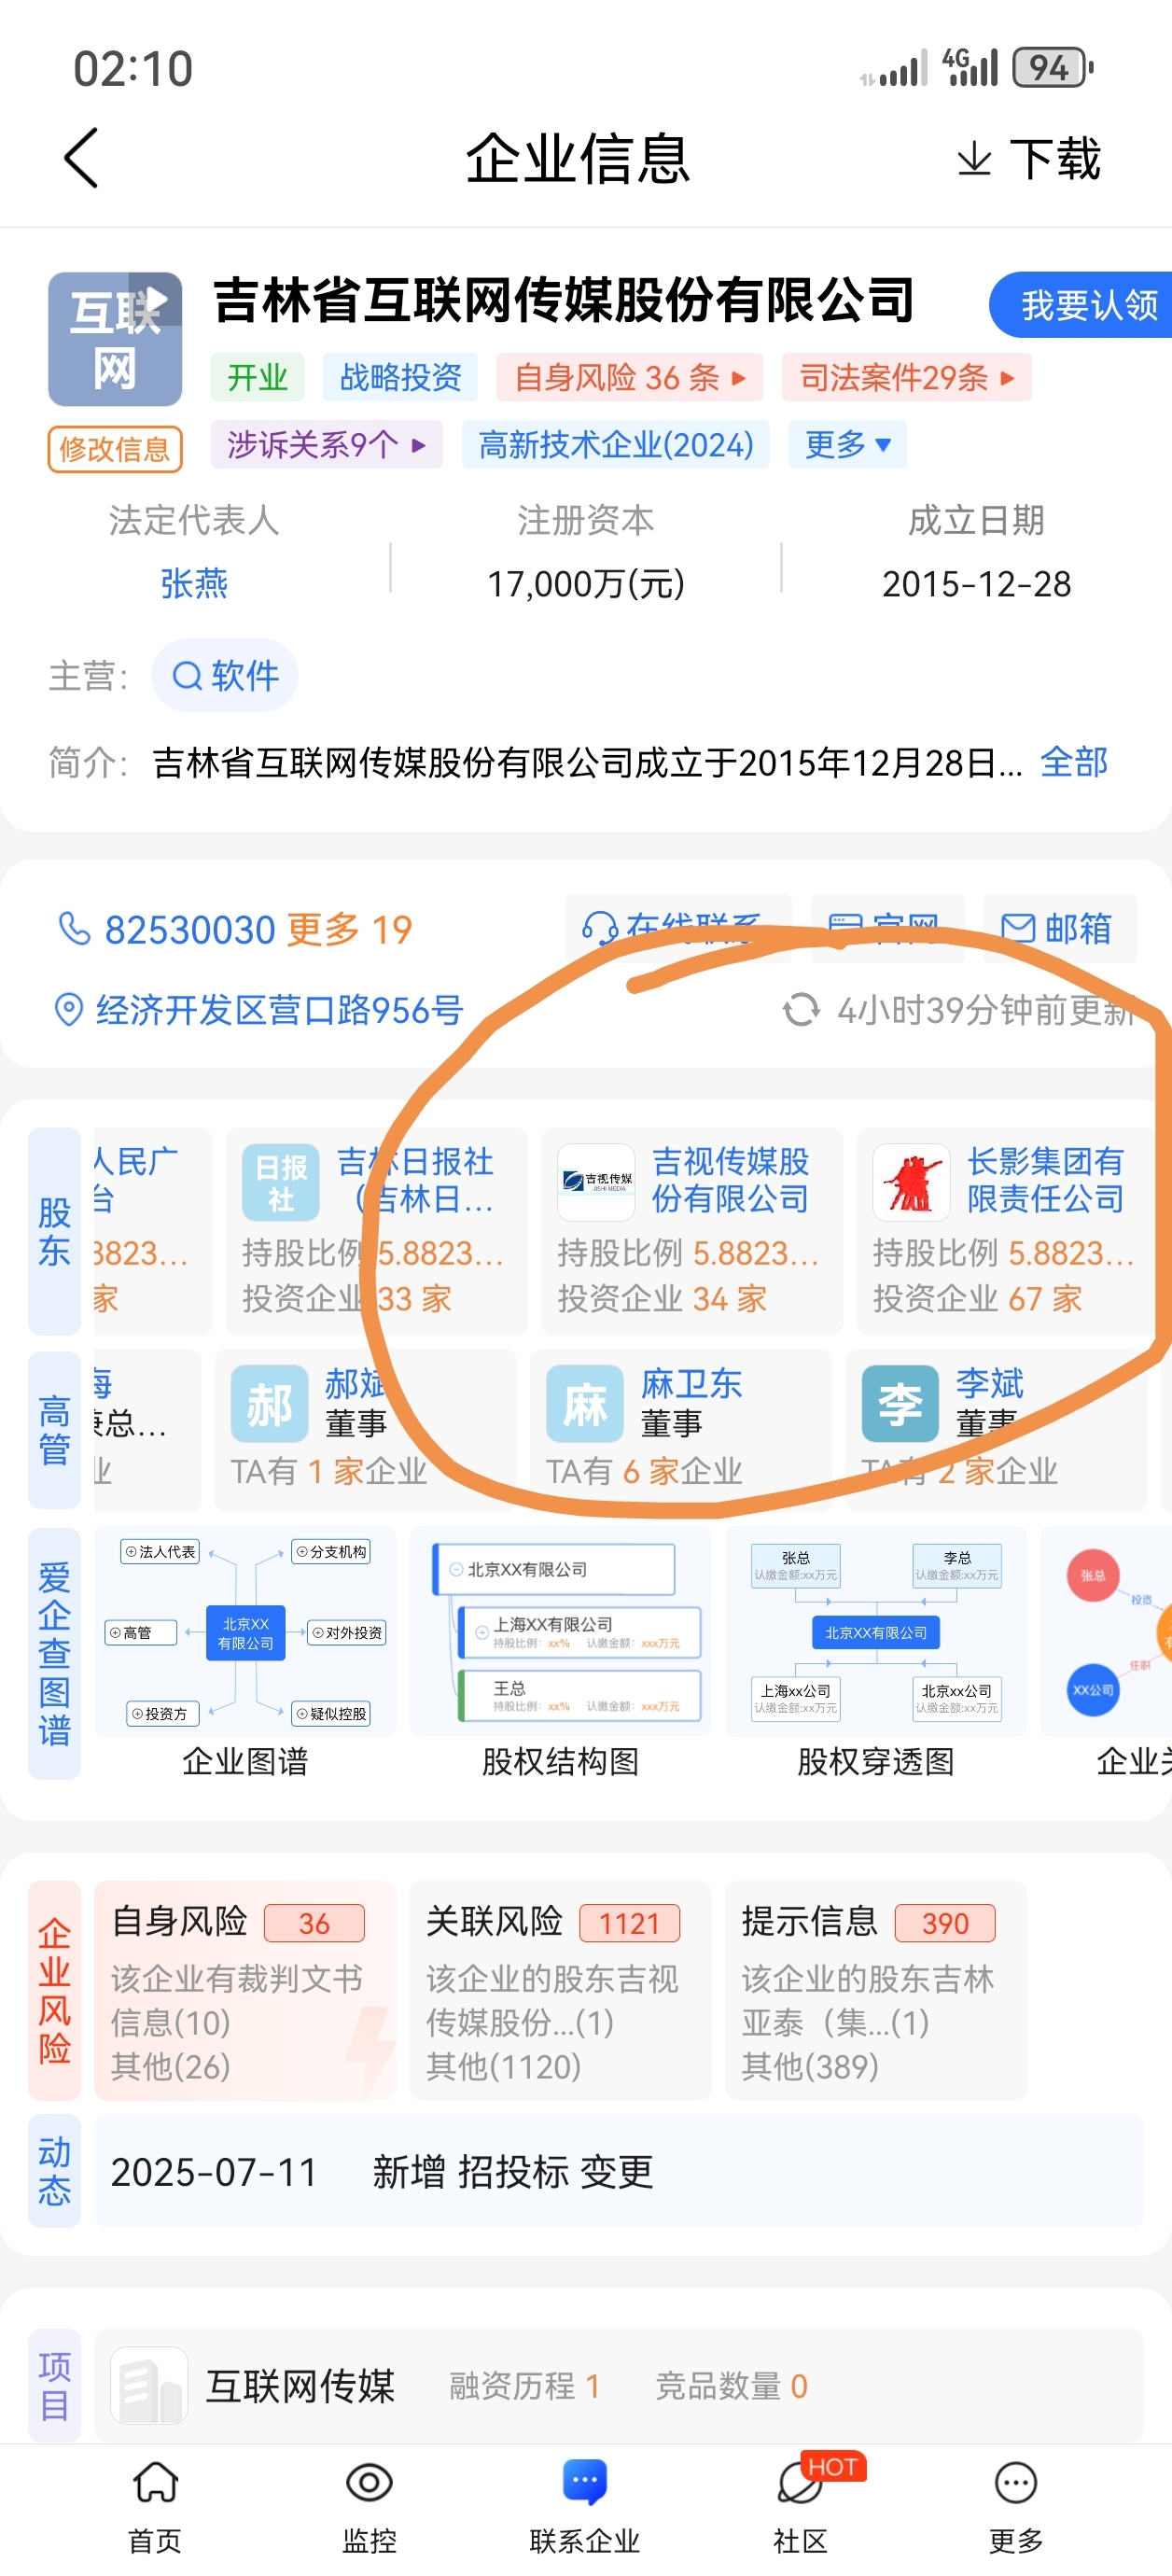Tap 互联网传媒 project building icon

149,2386
